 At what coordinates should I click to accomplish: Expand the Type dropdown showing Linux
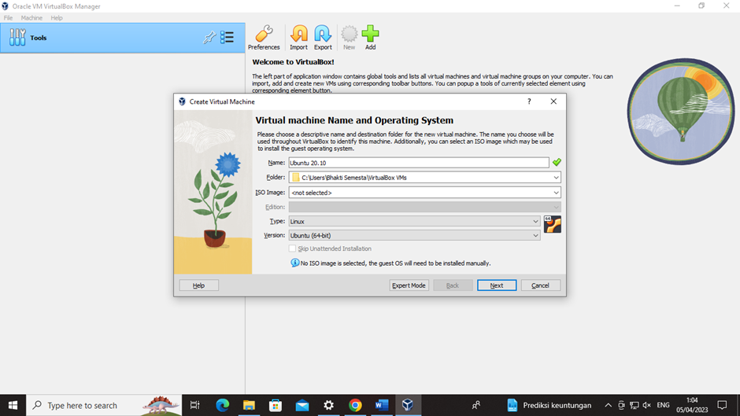point(535,221)
